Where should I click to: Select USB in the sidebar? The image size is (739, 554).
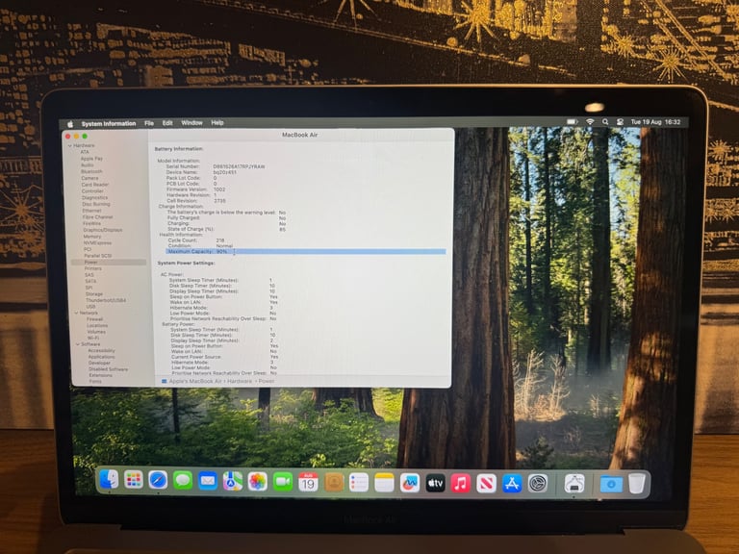coord(90,307)
